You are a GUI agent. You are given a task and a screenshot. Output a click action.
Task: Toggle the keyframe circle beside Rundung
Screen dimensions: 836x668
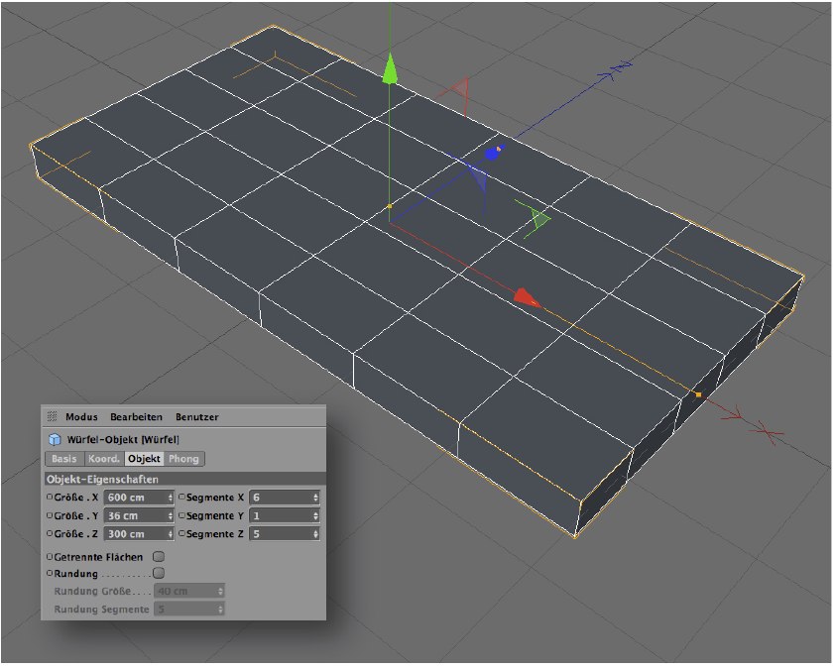51,573
